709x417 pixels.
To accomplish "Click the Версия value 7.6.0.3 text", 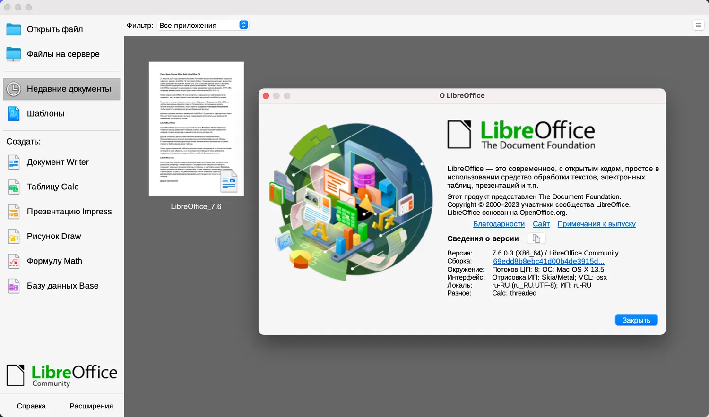I will click(555, 253).
